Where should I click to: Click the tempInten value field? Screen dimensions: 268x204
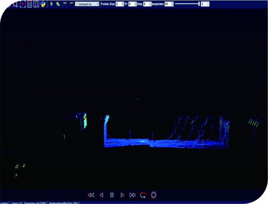[x=168, y=4]
